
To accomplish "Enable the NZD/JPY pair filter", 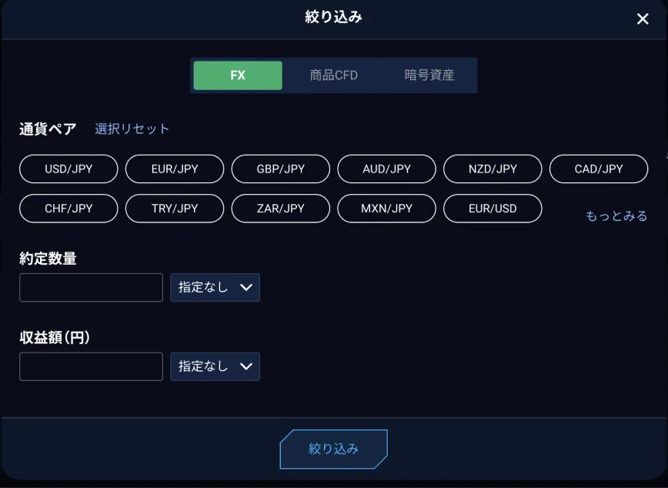I will coord(493,169).
